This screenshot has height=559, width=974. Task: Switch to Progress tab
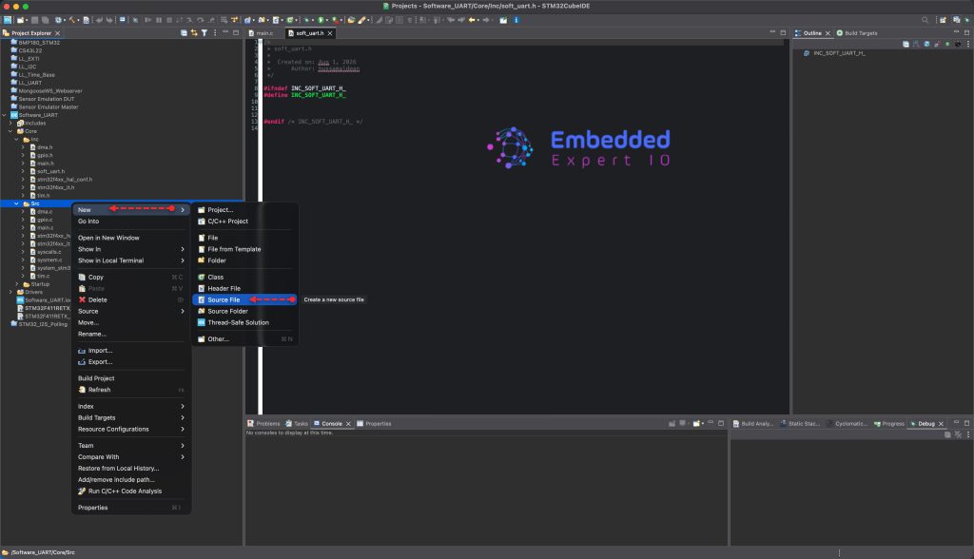889,424
